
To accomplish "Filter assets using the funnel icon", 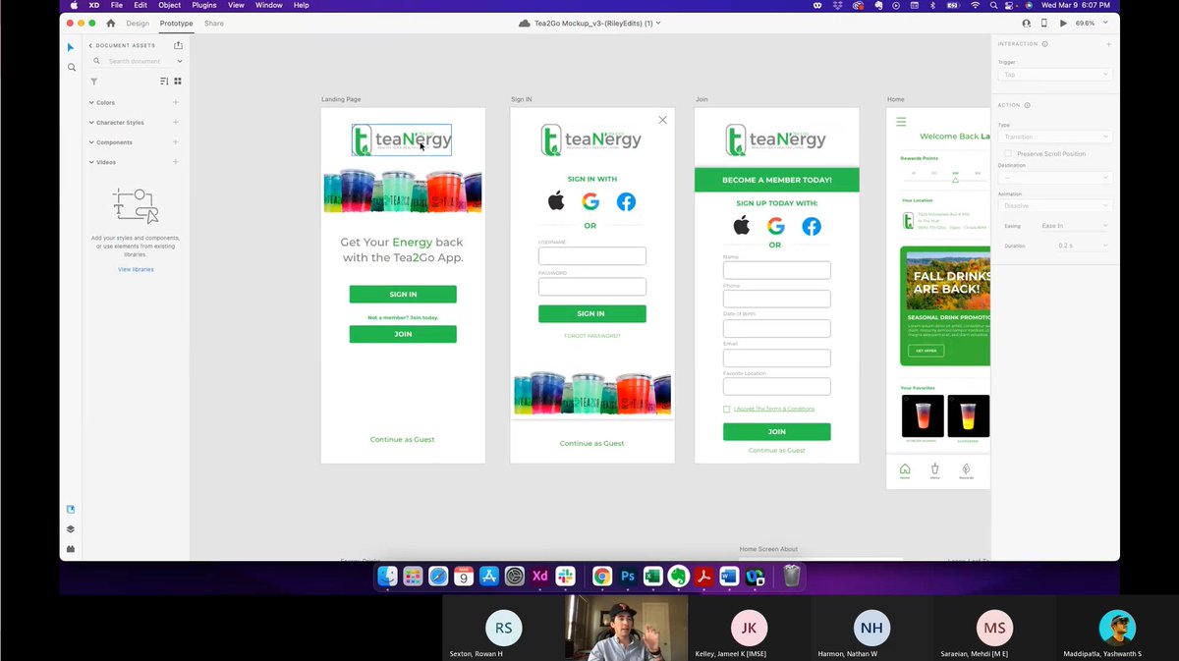I will coord(93,82).
